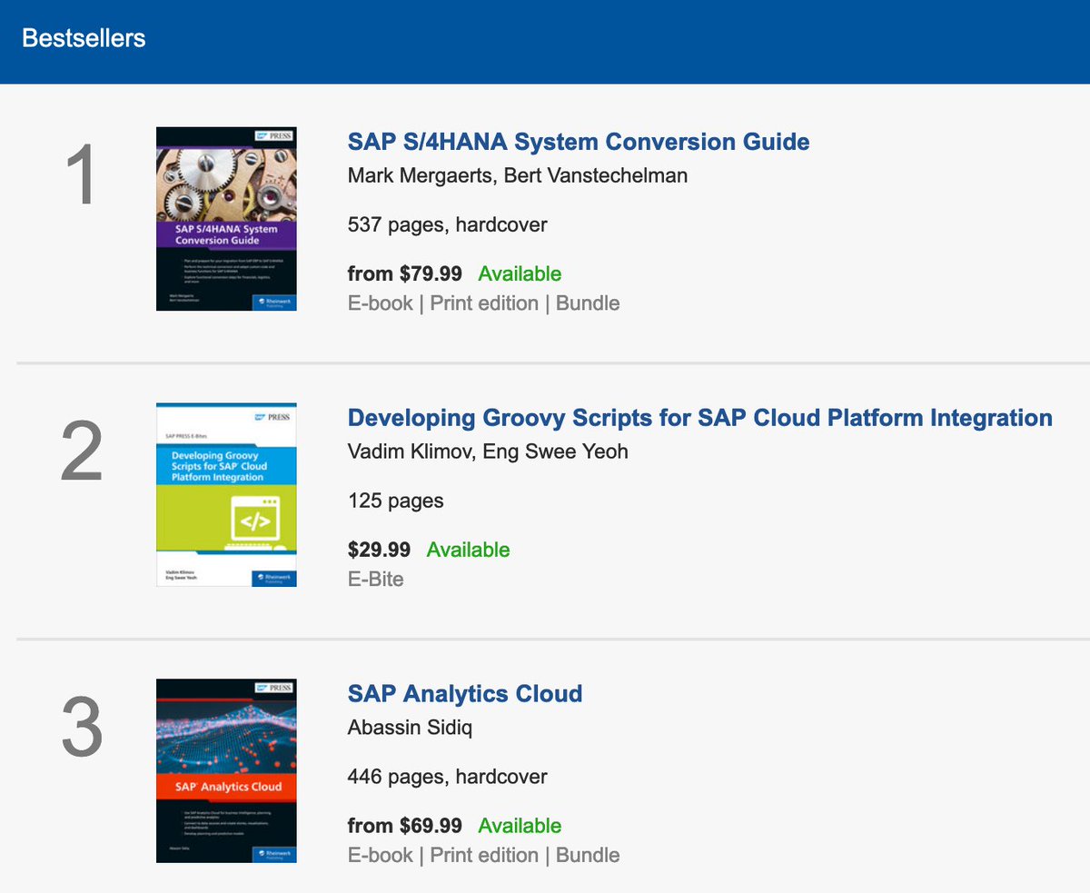Click the Groovy Scripts book cover image
Viewport: 1090px width, 893px height.
(226, 495)
